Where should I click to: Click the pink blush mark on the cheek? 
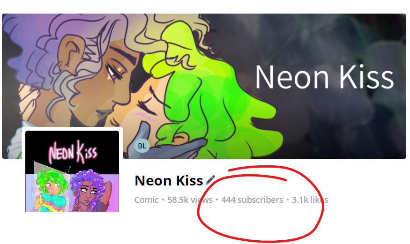pyautogui.click(x=145, y=116)
